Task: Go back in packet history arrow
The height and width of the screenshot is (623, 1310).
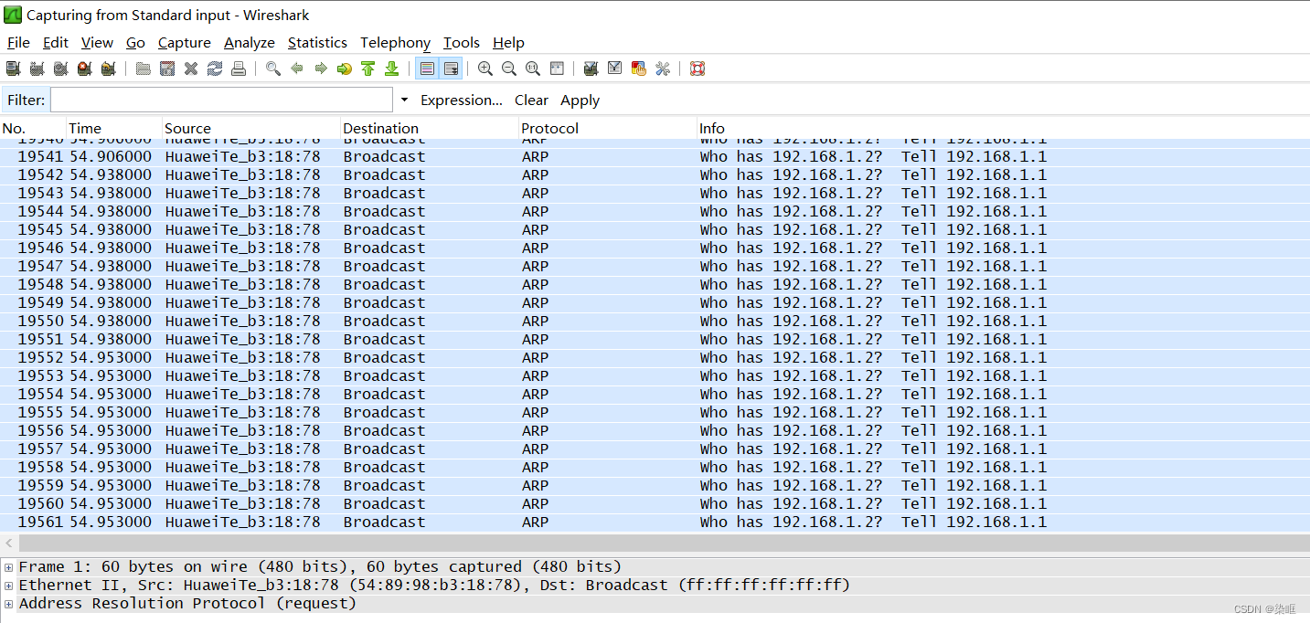Action: (297, 69)
